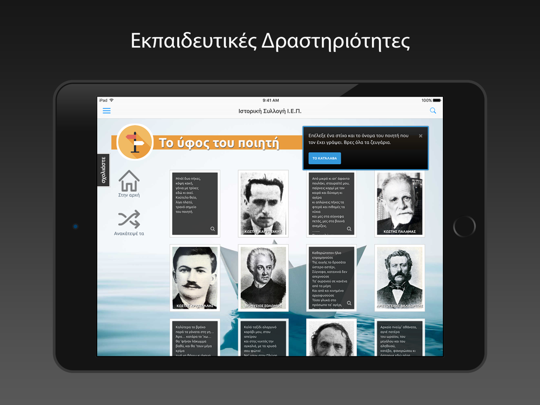Select portrait card ΚΩΣΤΑΣ ΚΑΡΥΩΤΑΚΗΣ
Viewport: 540px width, 405px height.
point(263,204)
